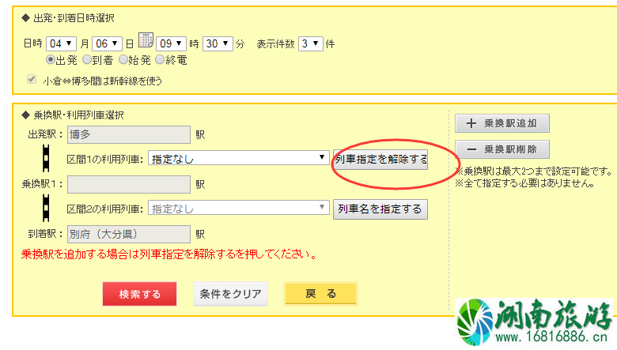Open the 区間2の利用列車 dropdown
Screen dimensions: 617x350
[238, 208]
